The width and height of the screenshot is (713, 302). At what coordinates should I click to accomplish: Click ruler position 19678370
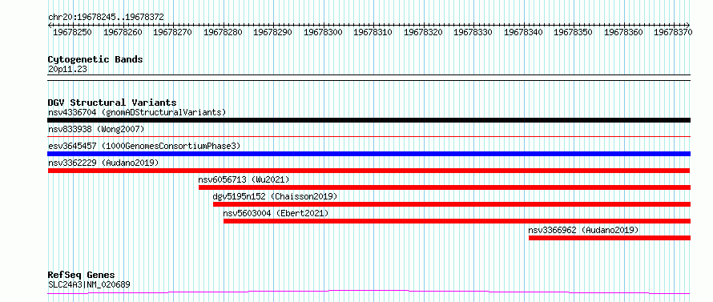click(673, 32)
